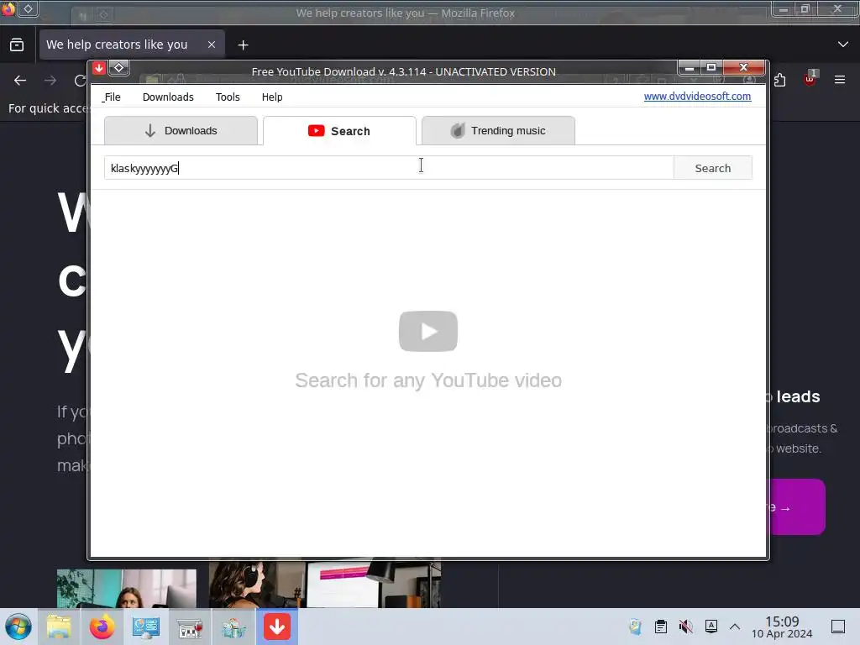
Task: Click the first system tray notes icon
Action: pyautogui.click(x=635, y=627)
